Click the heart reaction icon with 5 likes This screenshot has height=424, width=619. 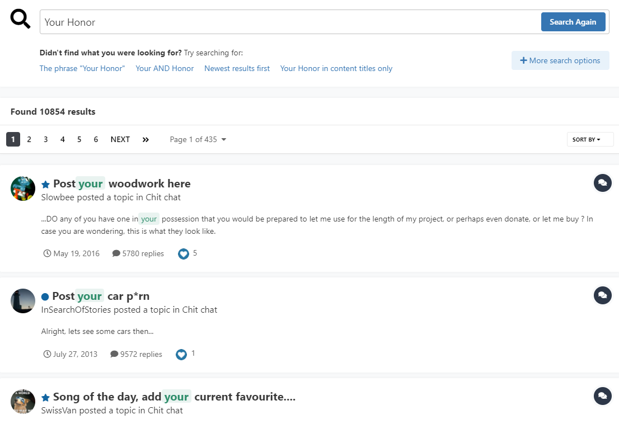click(183, 254)
